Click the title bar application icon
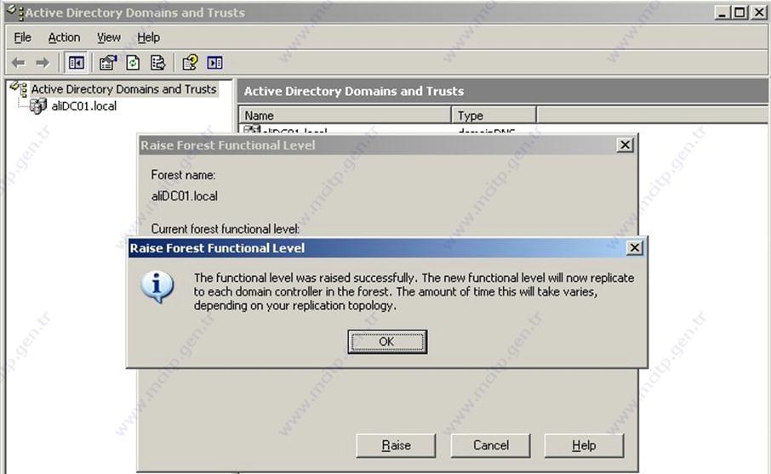The height and width of the screenshot is (474, 771). click(x=14, y=12)
